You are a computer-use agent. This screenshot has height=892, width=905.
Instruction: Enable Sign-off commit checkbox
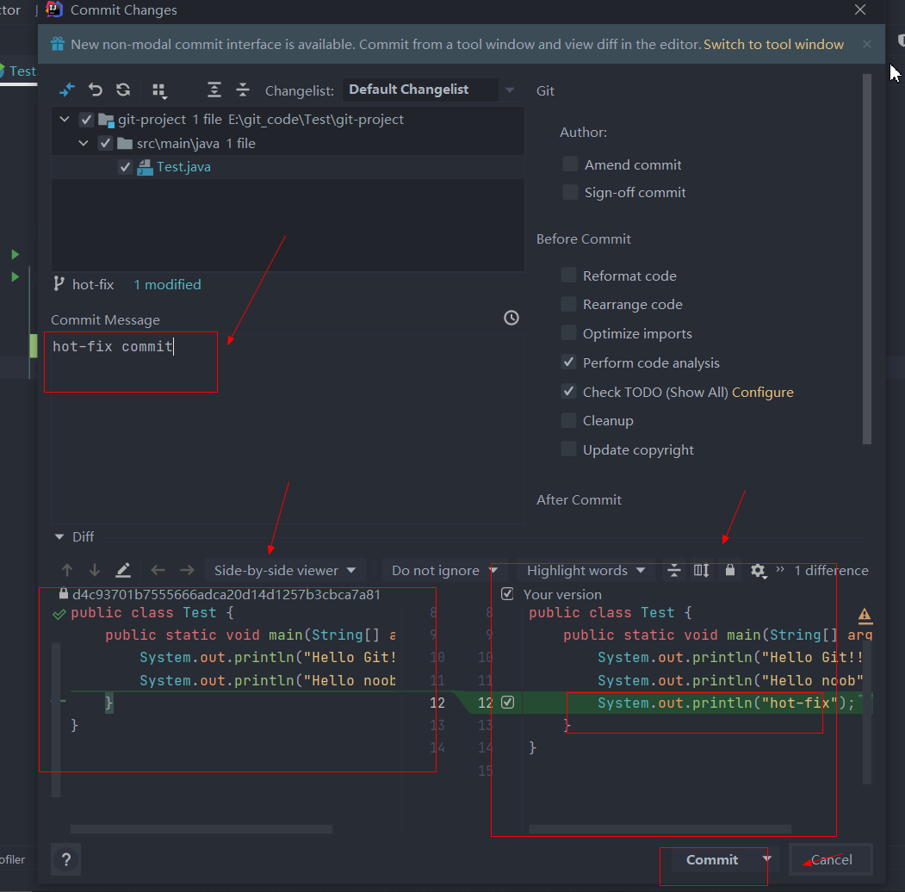pyautogui.click(x=570, y=192)
